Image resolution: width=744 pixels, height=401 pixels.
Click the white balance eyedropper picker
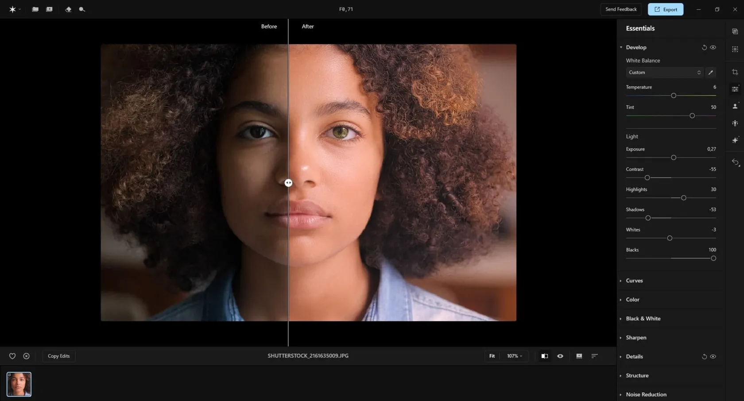coord(710,73)
